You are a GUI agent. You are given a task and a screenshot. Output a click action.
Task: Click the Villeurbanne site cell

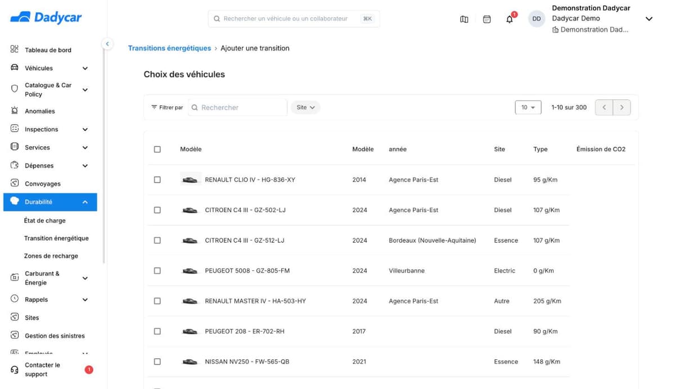(407, 270)
